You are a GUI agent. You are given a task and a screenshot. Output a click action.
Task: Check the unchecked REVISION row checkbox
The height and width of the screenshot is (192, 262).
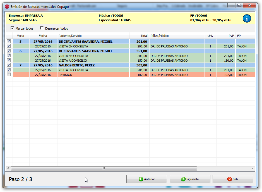coord(9,75)
